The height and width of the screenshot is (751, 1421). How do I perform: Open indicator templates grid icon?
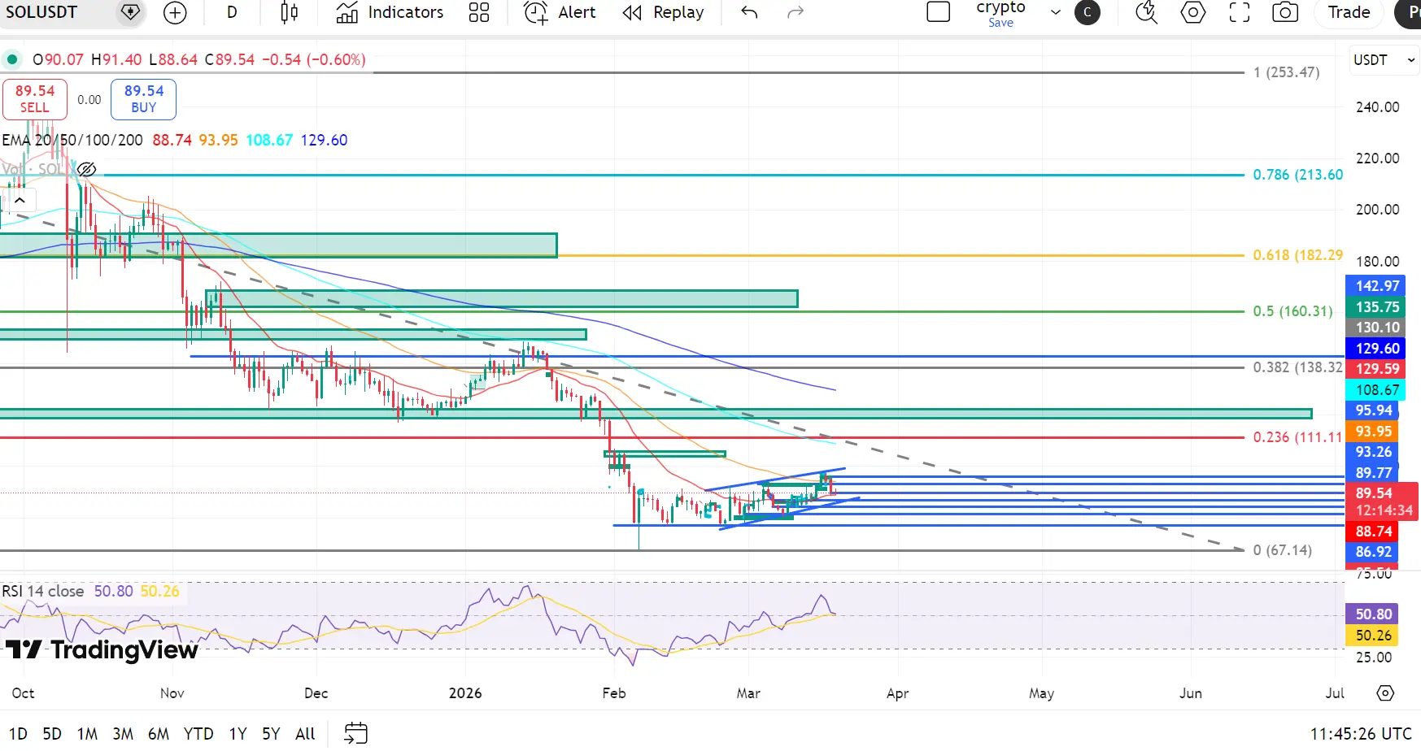click(x=479, y=12)
